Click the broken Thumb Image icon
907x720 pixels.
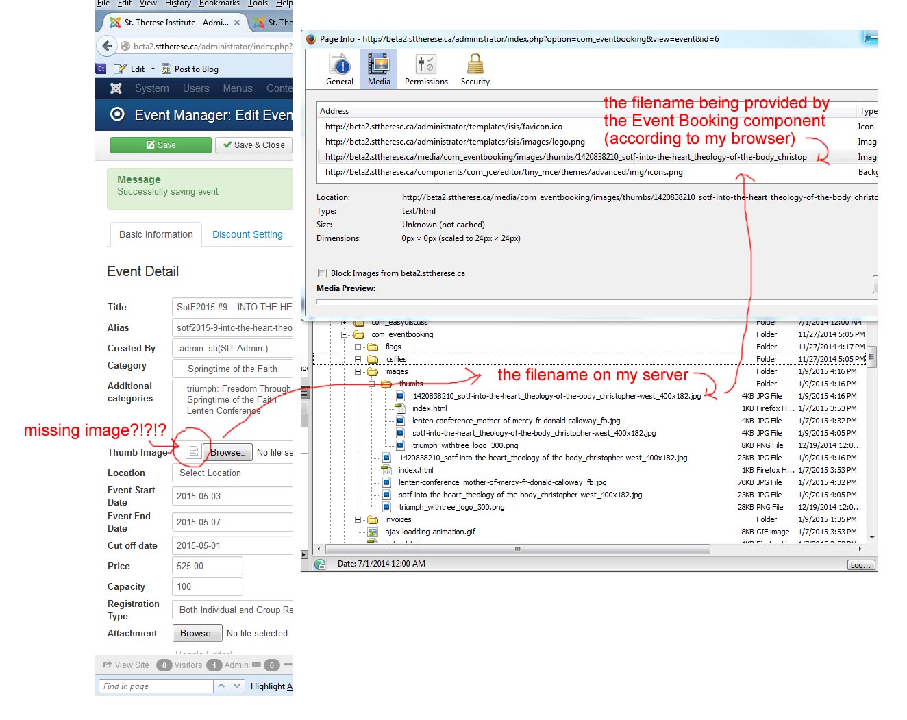tap(194, 451)
